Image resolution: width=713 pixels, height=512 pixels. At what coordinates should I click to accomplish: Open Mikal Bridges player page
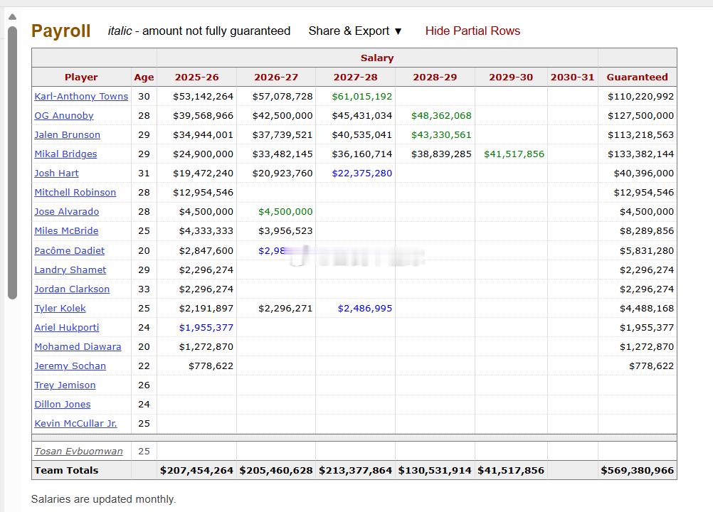click(65, 154)
